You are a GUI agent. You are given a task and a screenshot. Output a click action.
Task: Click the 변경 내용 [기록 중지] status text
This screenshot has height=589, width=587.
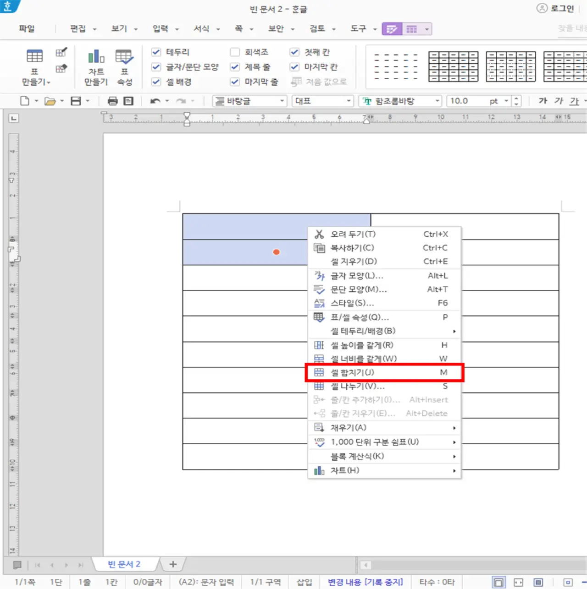(365, 582)
